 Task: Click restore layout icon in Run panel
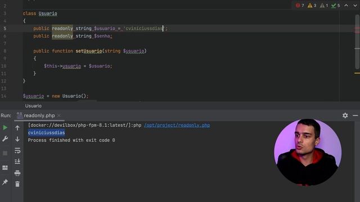[5, 168]
